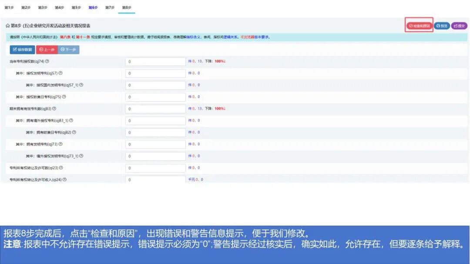Select the 第3步 tab
The image size is (470, 264).
(42, 7)
